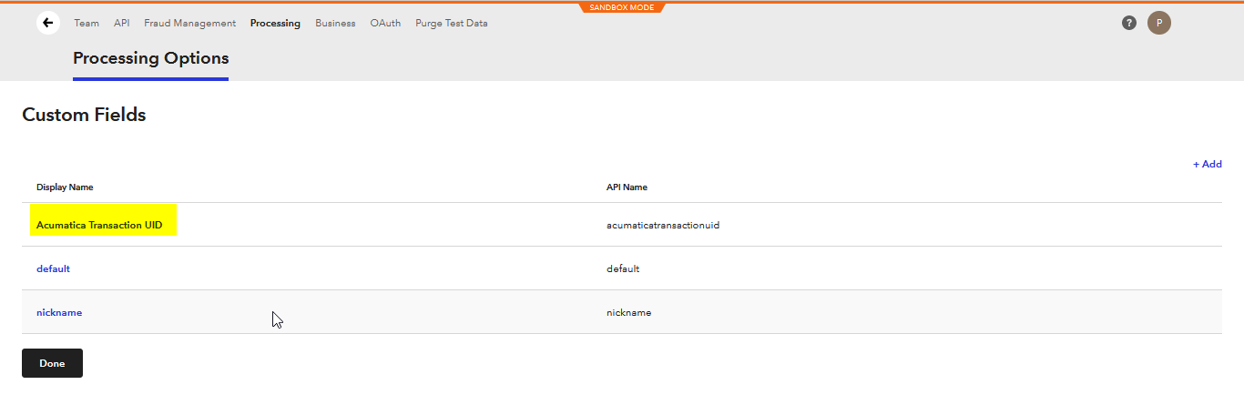Click the Custom Fields heading
Screen dimensions: 1244x415
coord(84,115)
